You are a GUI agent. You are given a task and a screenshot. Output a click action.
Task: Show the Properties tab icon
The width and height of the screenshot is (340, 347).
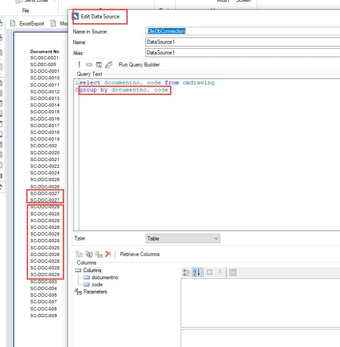(210, 273)
